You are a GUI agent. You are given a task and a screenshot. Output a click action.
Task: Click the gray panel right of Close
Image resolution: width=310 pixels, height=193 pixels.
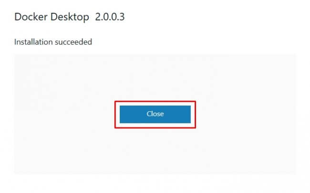pos(246,115)
